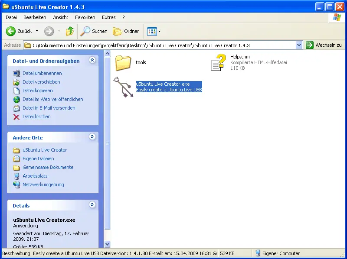Click inside the address path field
This screenshot has width=347, height=259.
tap(160, 45)
